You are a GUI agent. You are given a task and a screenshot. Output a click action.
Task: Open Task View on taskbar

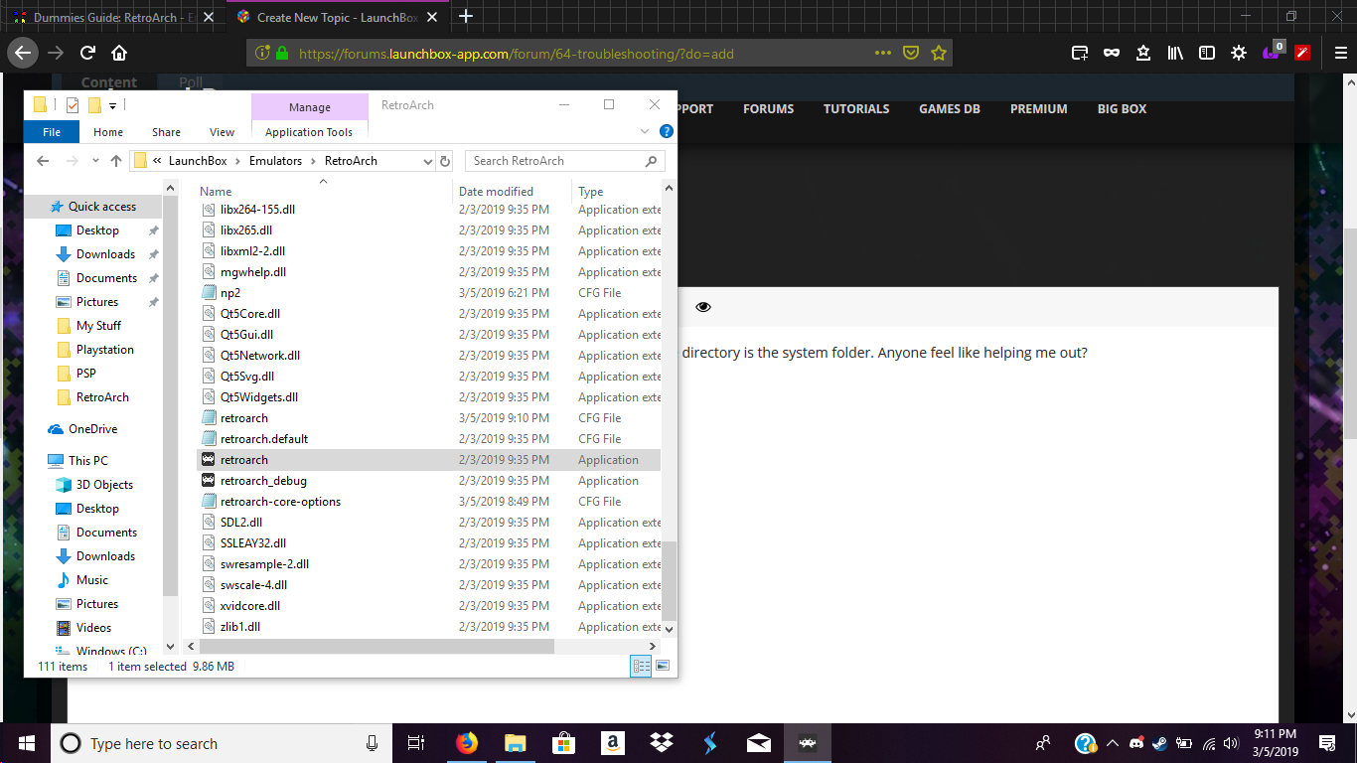[x=416, y=743]
